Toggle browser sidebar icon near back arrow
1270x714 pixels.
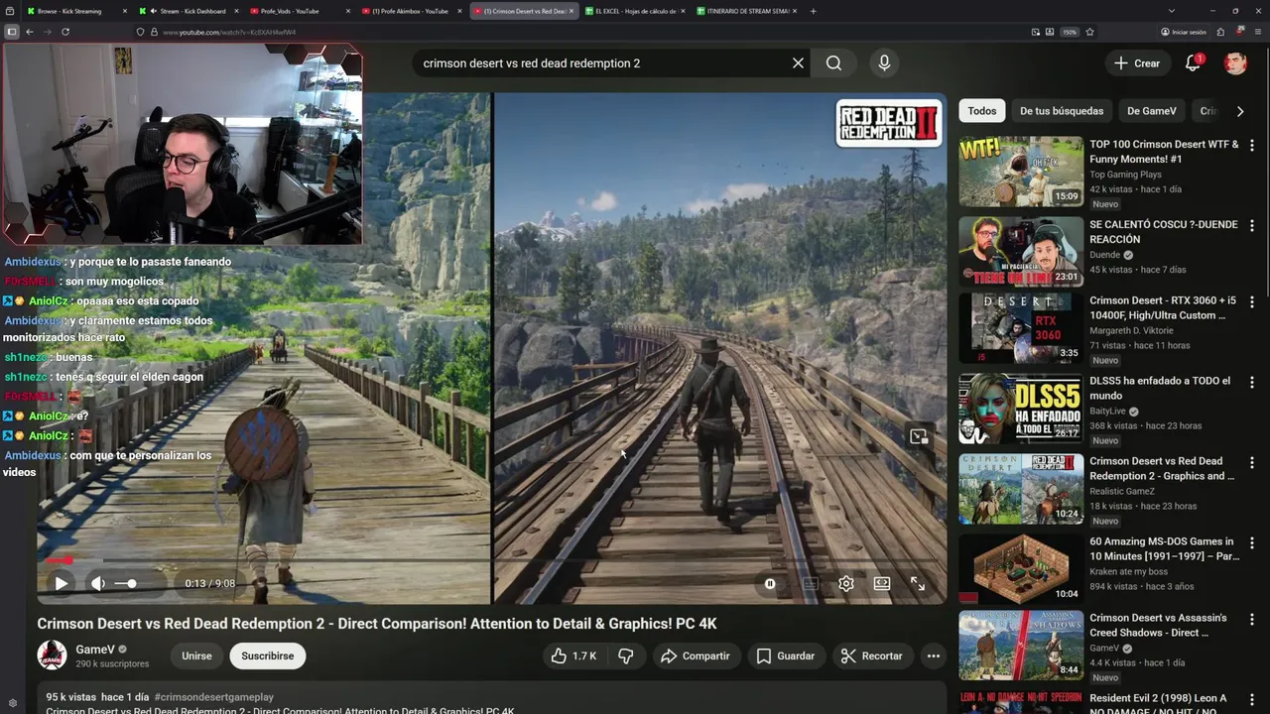pos(12,32)
